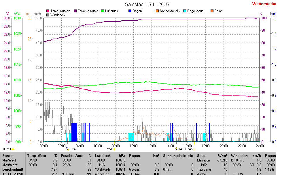
Task: Click the purple Feuchte Auss legend square
Action: tap(75, 11)
